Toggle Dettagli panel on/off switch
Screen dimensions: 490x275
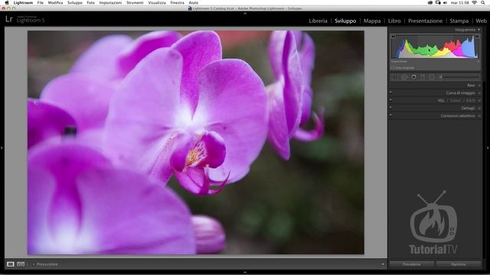coord(390,107)
